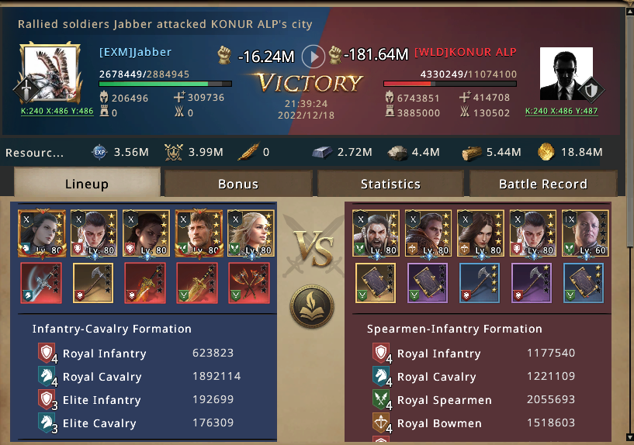Select defender's bald Lv. 60 hero
This screenshot has height=445, width=634.
(585, 233)
